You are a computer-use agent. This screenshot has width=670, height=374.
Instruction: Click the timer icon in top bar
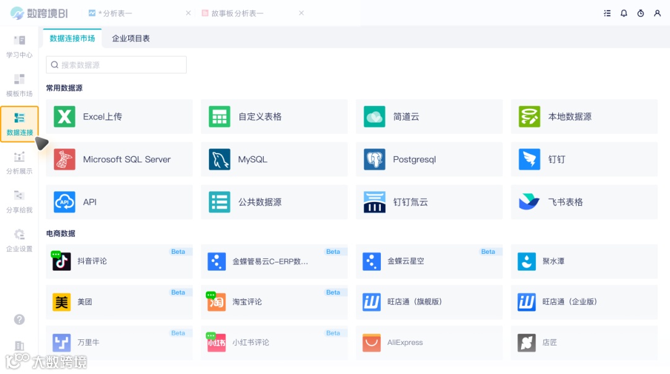[x=640, y=13]
